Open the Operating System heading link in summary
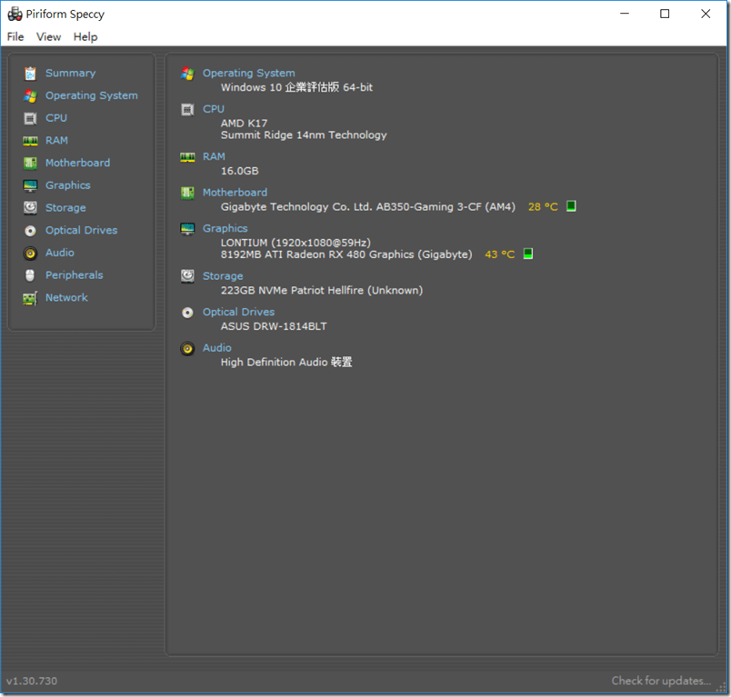The height and width of the screenshot is (697, 731). (x=248, y=73)
